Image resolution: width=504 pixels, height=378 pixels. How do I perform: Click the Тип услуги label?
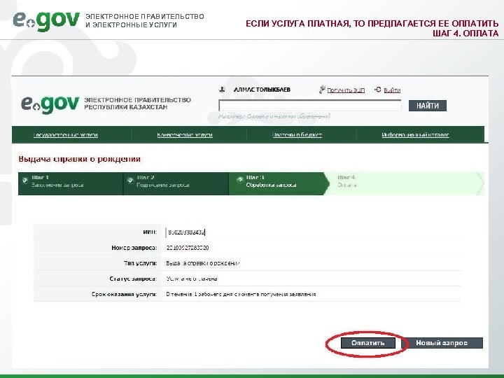click(141, 263)
